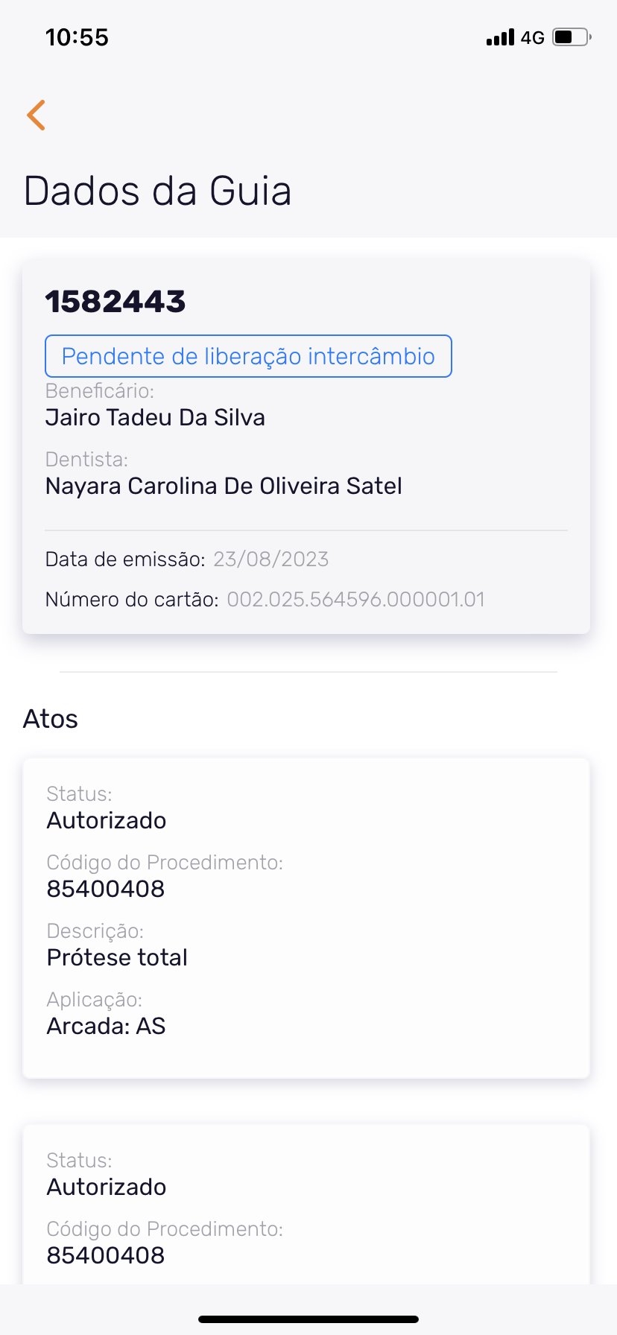Tap the home indicator bar
The height and width of the screenshot is (1335, 617).
tap(308, 1319)
